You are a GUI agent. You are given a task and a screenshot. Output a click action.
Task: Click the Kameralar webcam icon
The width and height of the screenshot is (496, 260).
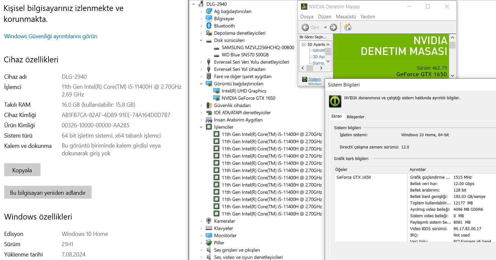tap(209, 221)
